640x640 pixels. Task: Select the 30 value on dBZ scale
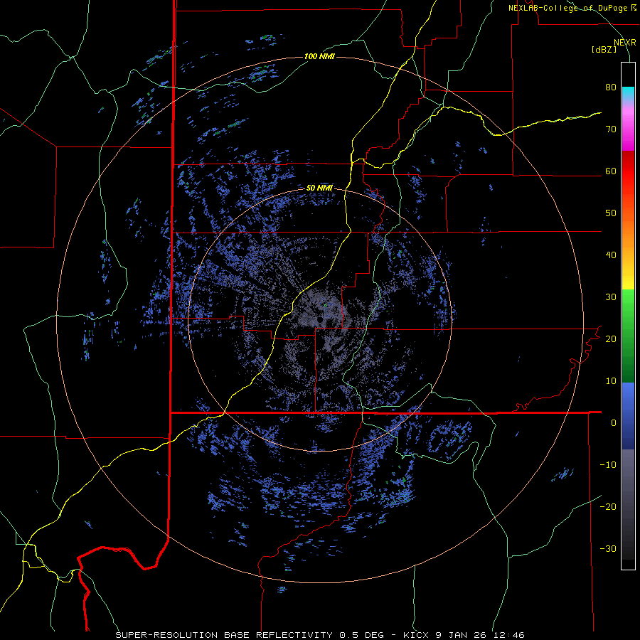(x=611, y=297)
